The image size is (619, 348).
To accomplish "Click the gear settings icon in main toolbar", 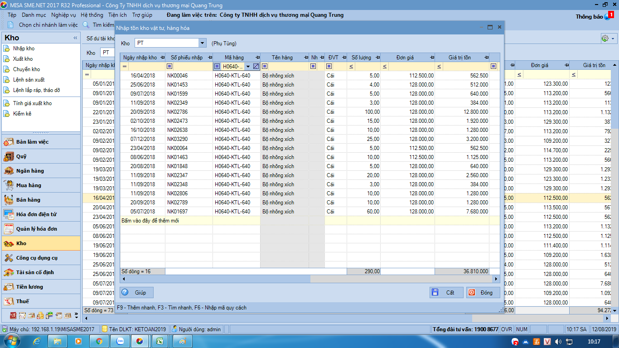I will pyautogui.click(x=604, y=39).
